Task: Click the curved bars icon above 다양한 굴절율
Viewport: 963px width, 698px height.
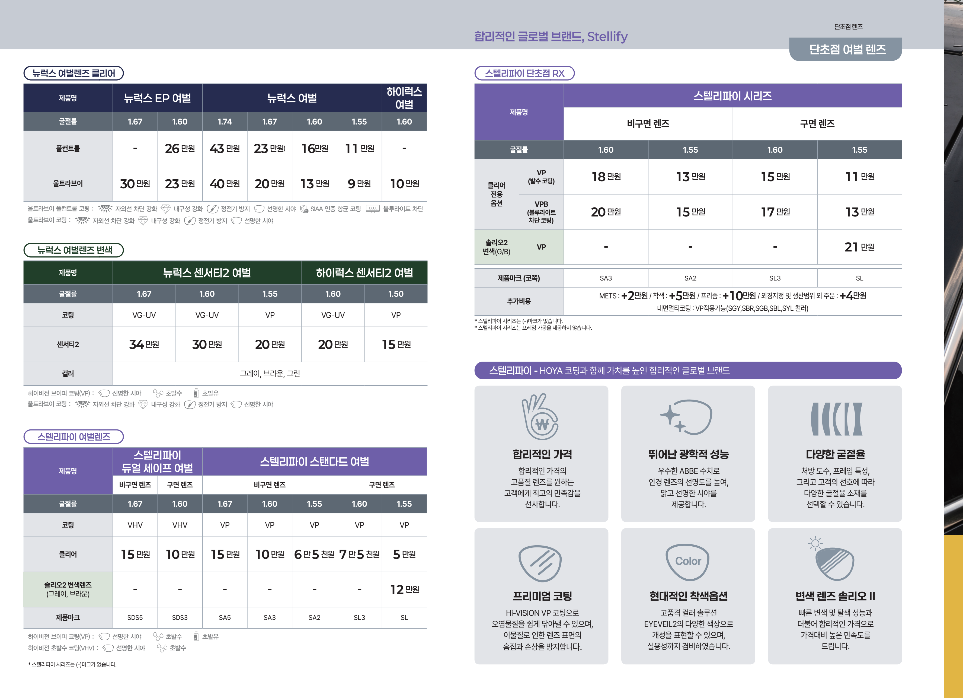Action: click(x=836, y=419)
